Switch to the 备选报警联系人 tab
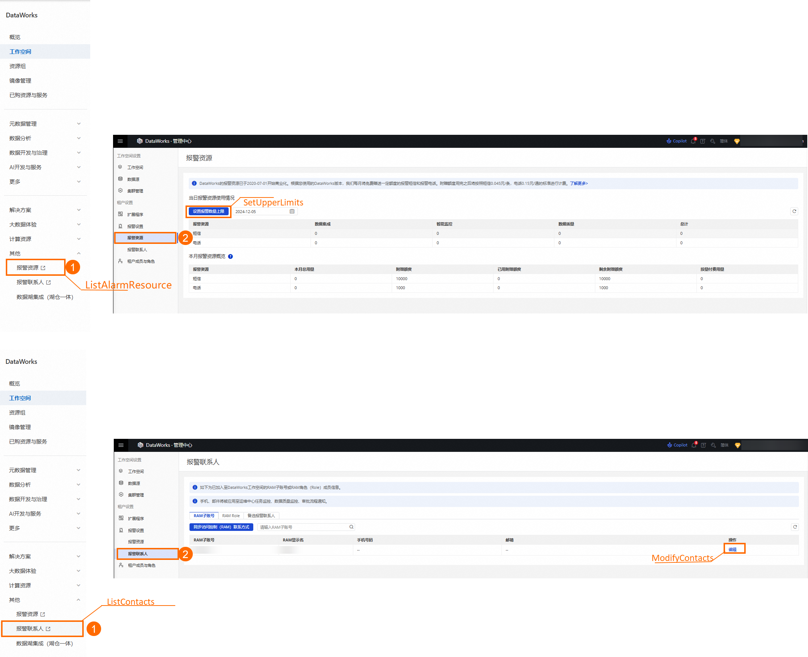 click(261, 516)
